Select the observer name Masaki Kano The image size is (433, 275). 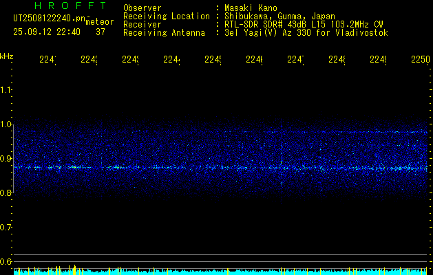click(251, 8)
